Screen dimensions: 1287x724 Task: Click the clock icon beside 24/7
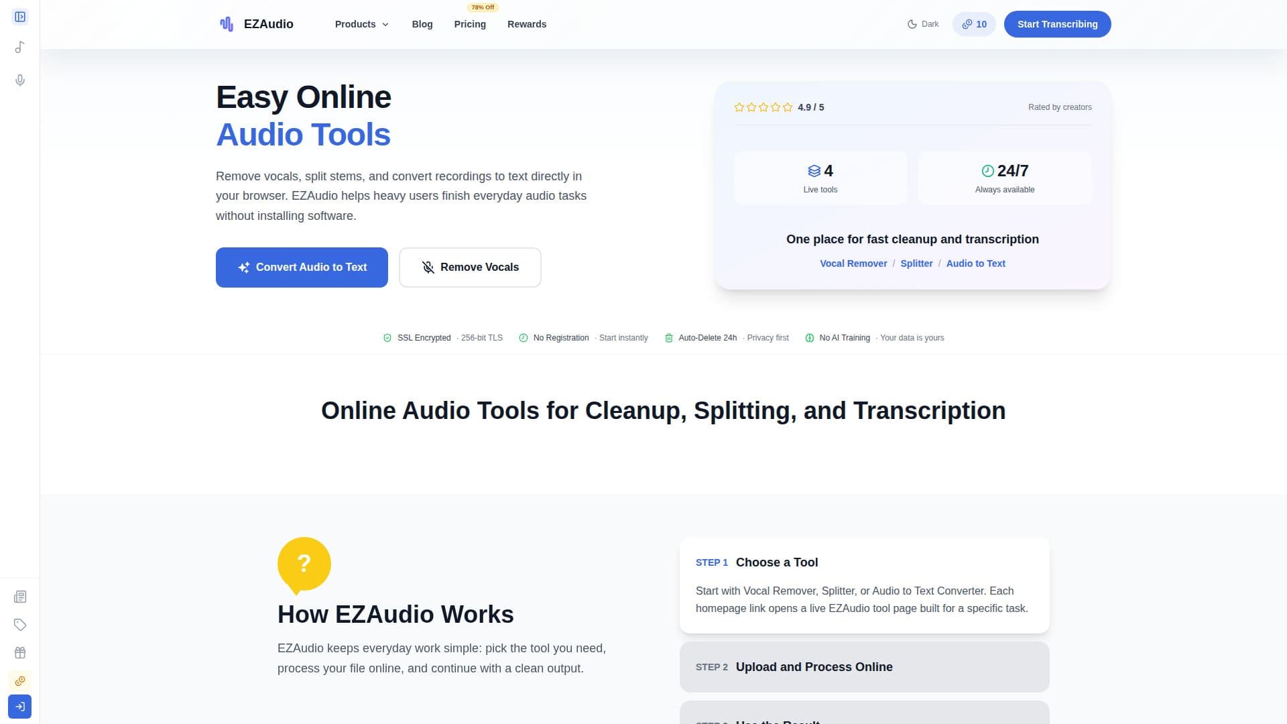coord(987,171)
